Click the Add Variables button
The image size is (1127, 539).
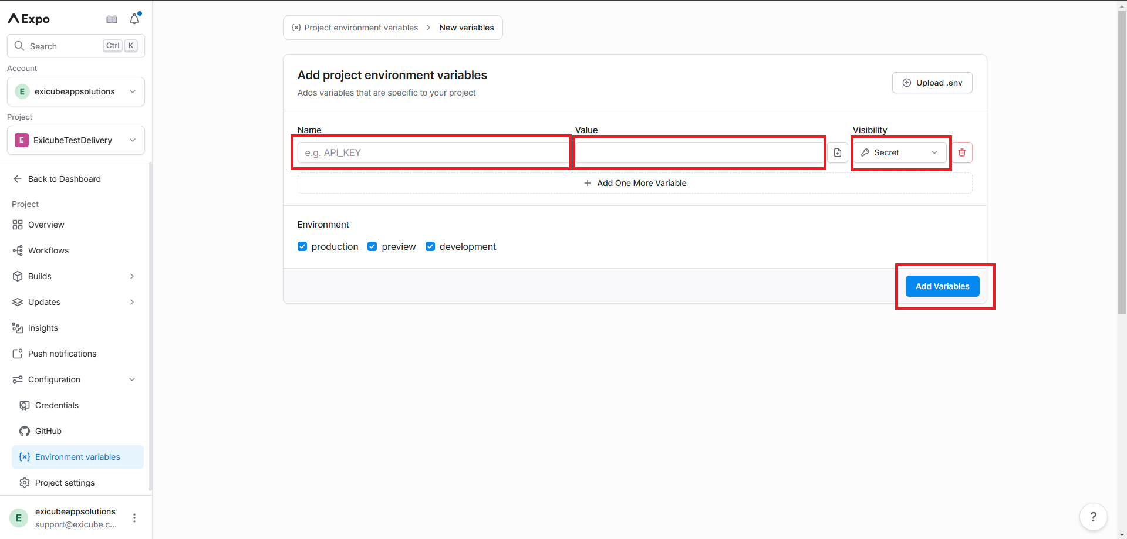pos(942,286)
